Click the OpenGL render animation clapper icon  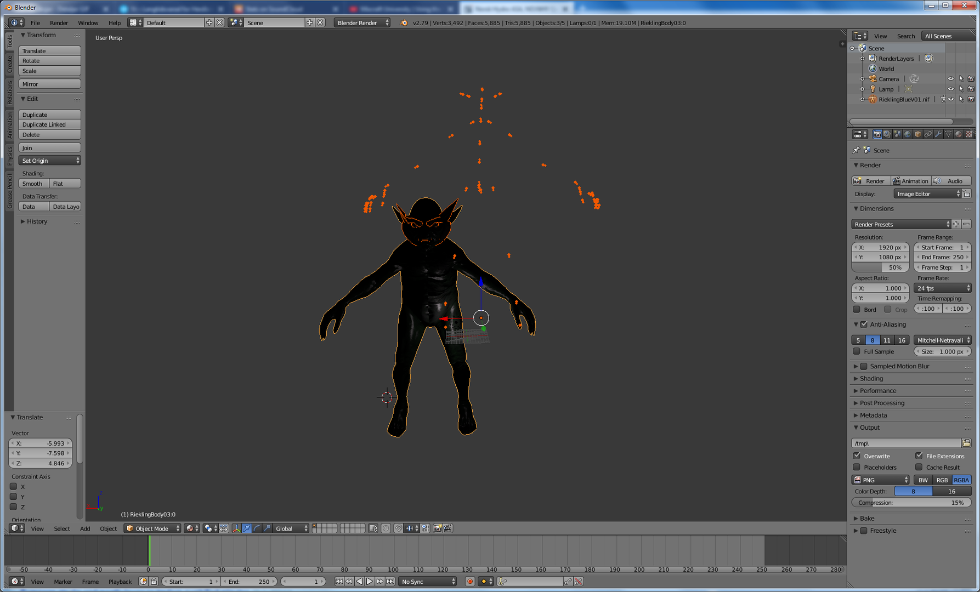click(448, 528)
